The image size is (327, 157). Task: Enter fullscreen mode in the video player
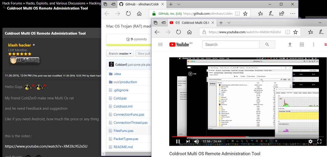click(319, 142)
